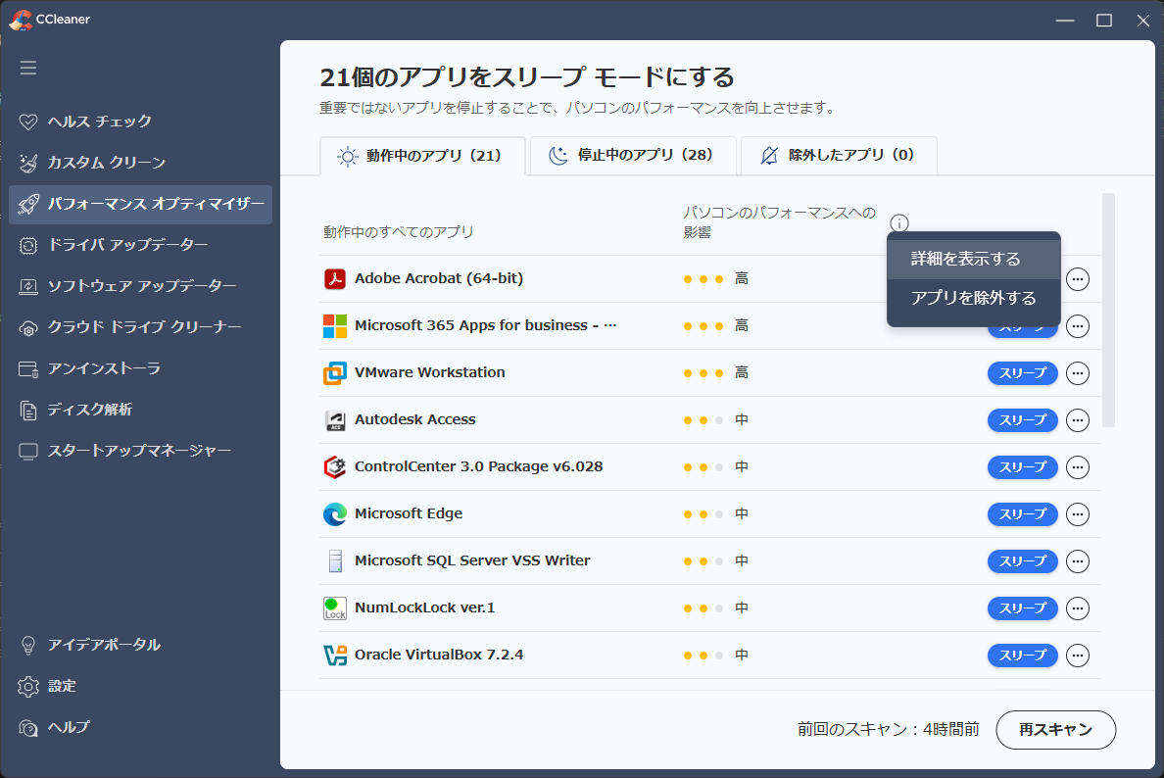Launch the ソフトウェア アップデーター
1164x778 pixels.
click(x=121, y=286)
